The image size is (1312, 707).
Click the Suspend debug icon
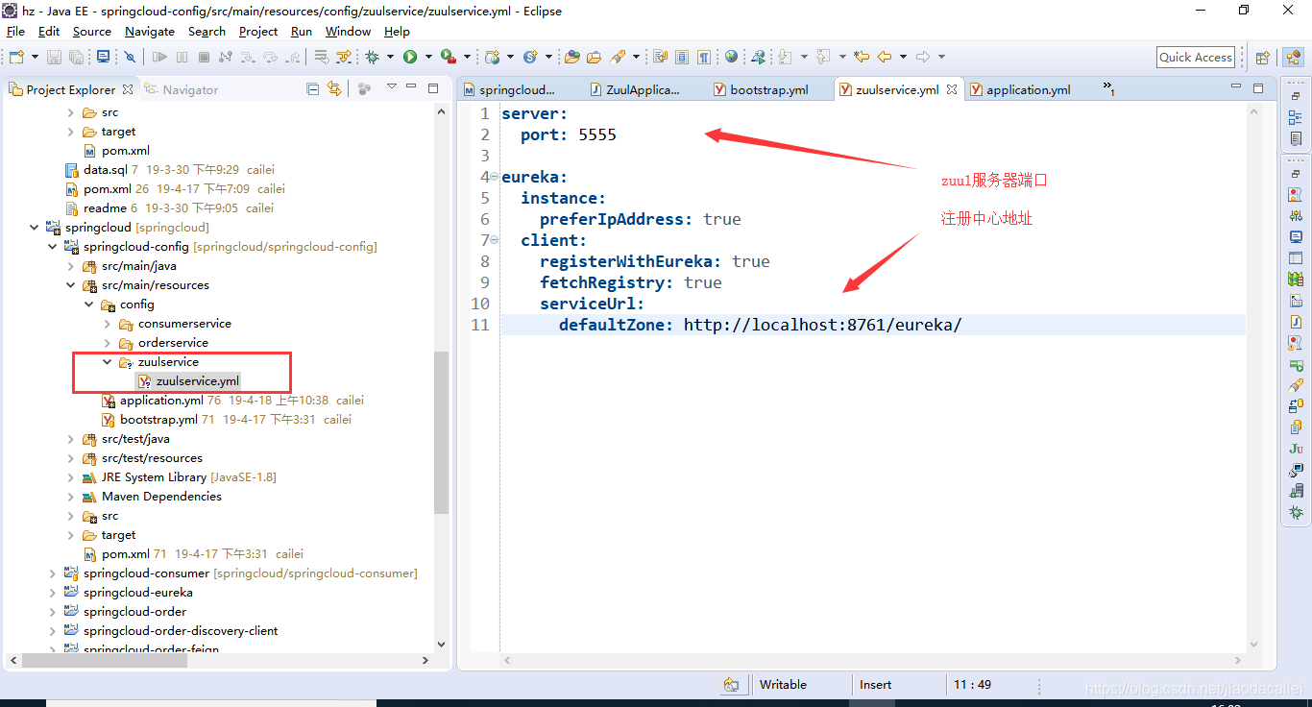click(x=182, y=57)
